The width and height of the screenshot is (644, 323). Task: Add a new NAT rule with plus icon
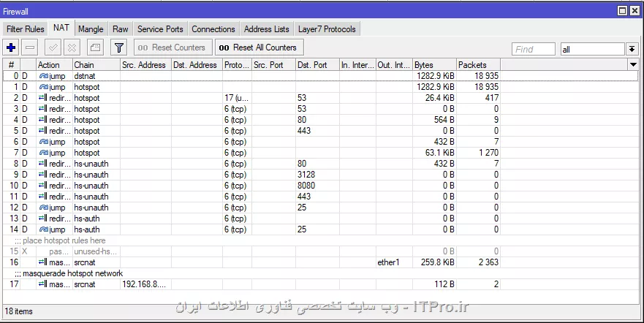(11, 47)
